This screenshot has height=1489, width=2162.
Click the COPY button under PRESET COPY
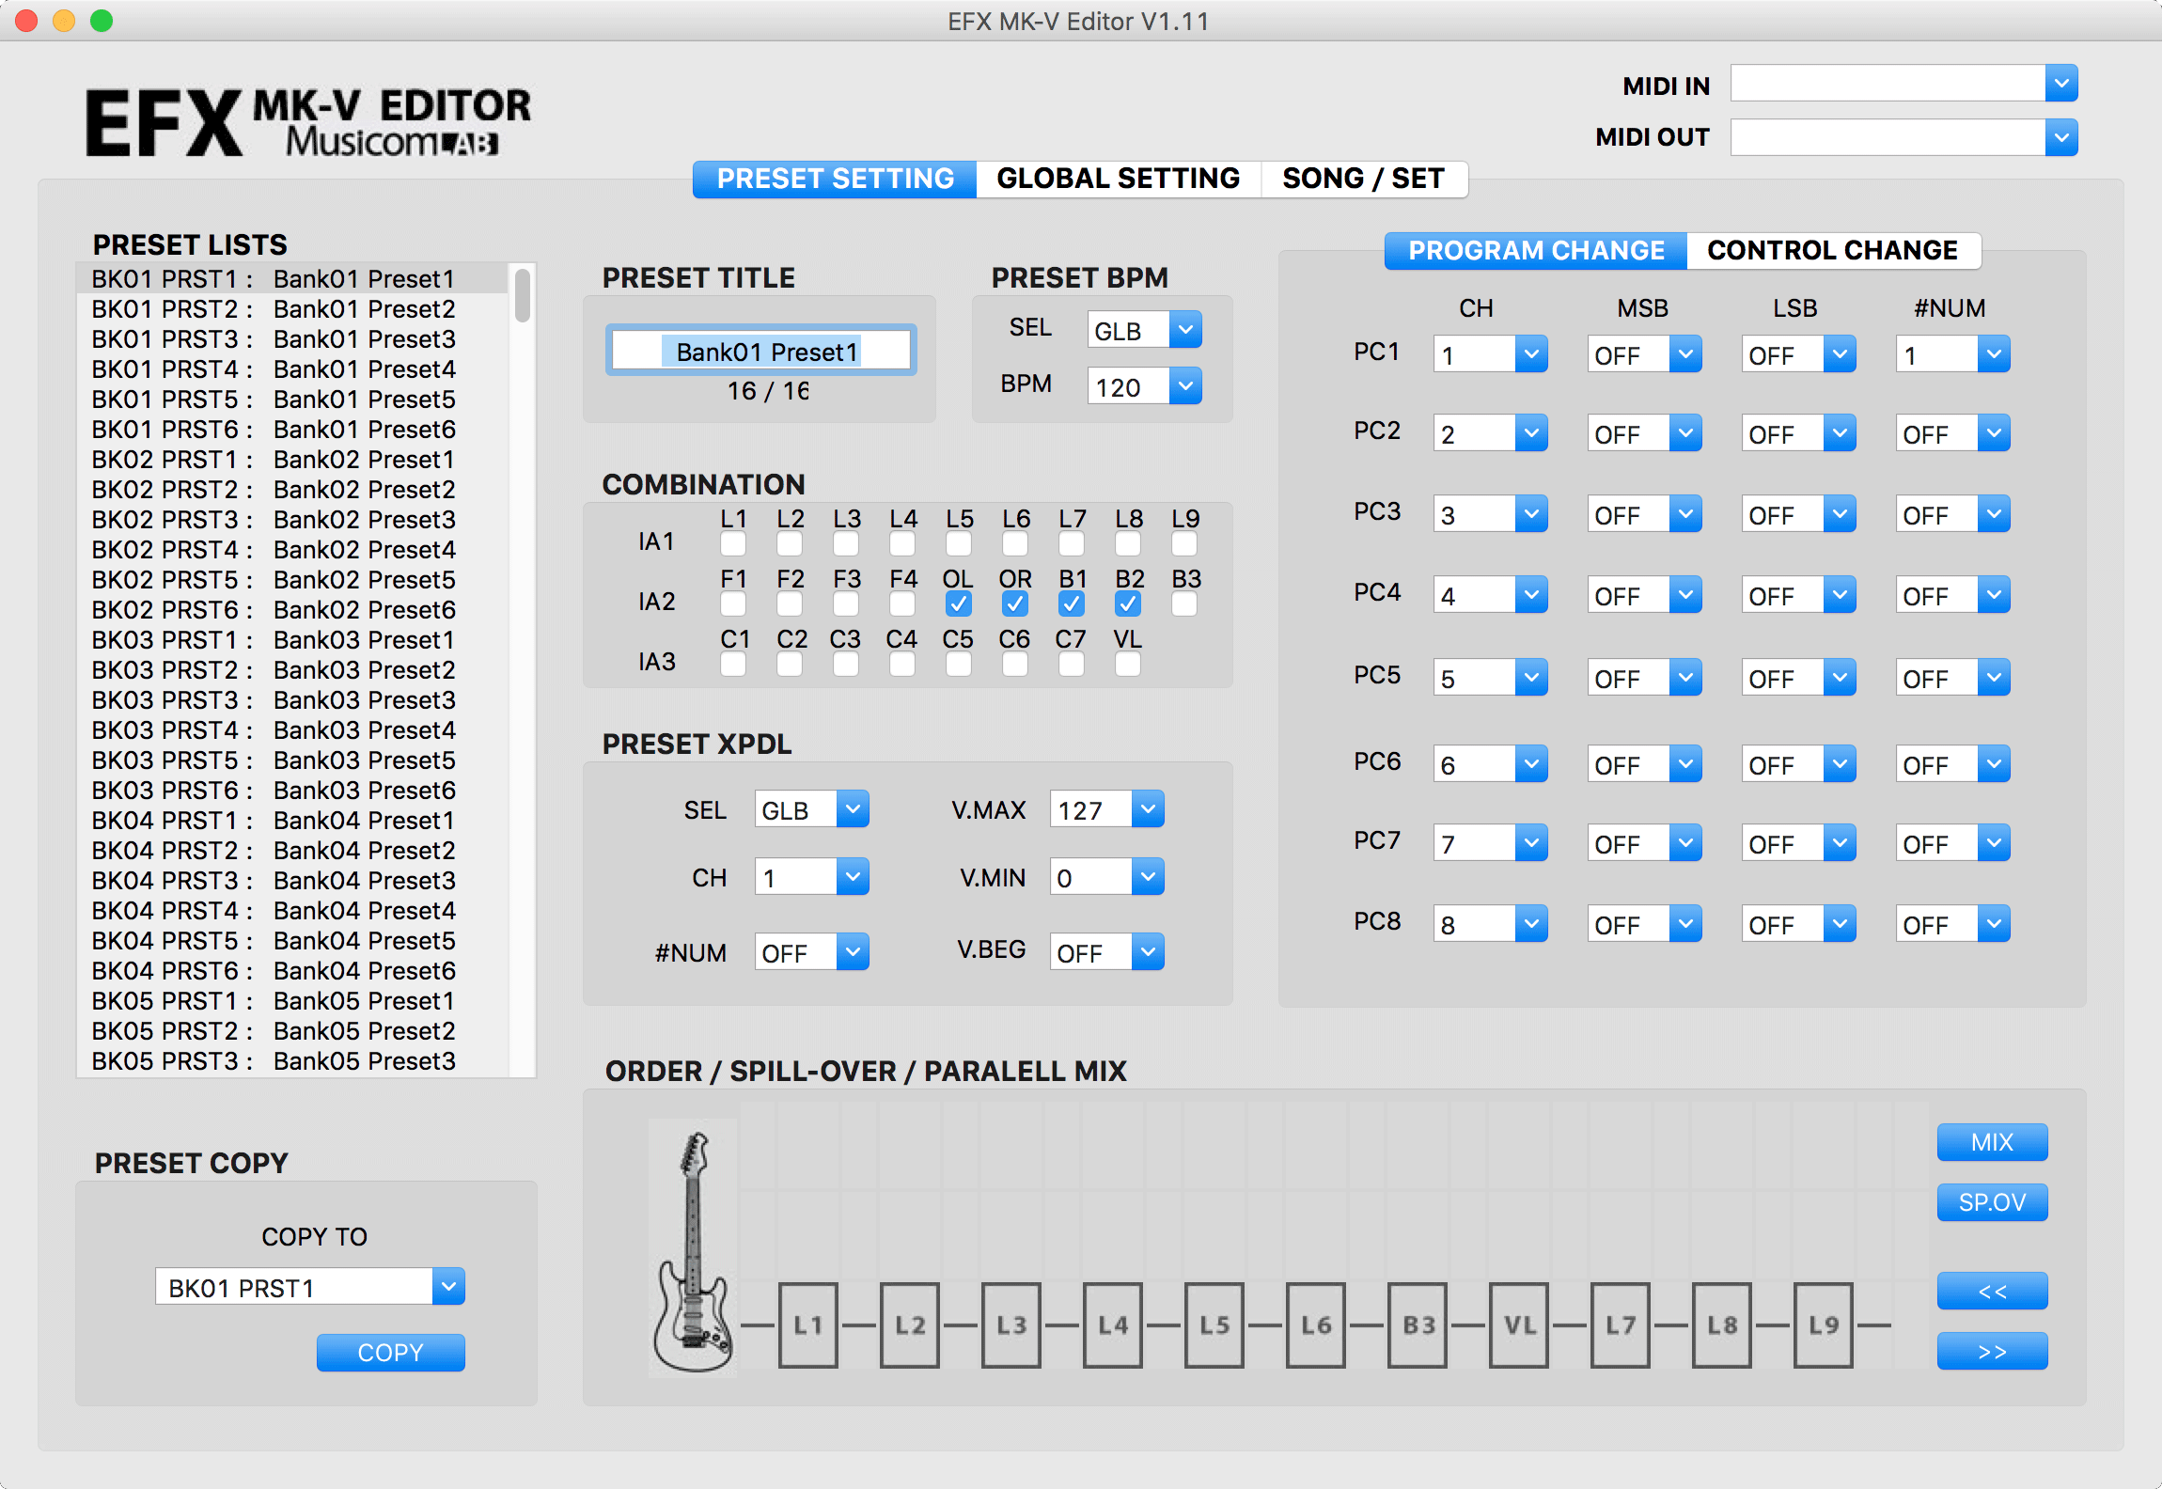[390, 1352]
